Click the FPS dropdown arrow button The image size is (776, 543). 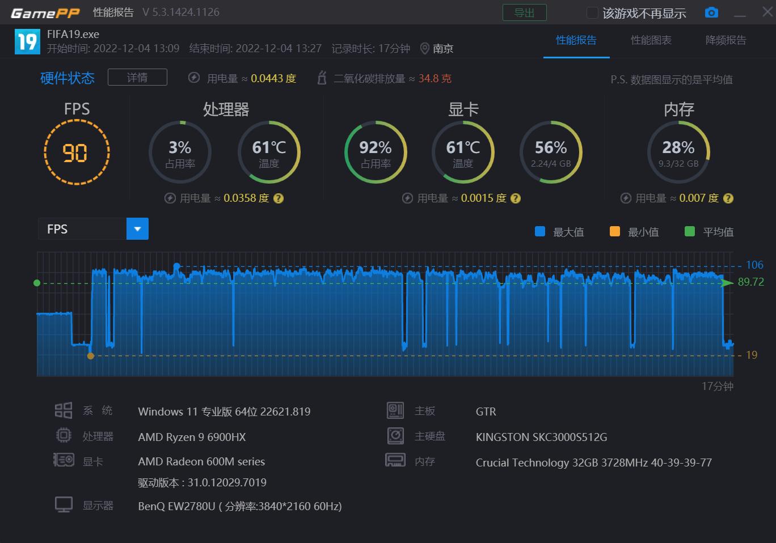click(x=137, y=228)
